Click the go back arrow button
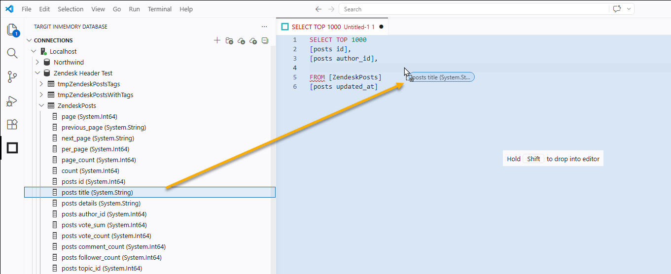Screen dimensions: 671x274 [318, 9]
